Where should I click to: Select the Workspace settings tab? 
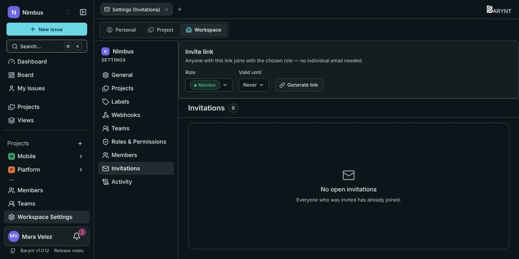204,30
